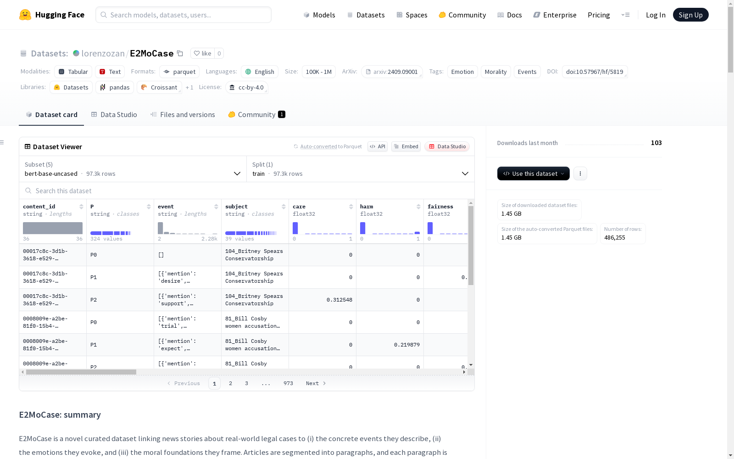Click the Dataset Viewer table icon
This screenshot has width=734, height=459.
coord(28,146)
